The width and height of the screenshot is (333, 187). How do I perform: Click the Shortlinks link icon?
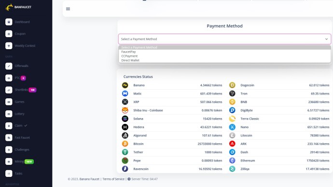coord(9,90)
